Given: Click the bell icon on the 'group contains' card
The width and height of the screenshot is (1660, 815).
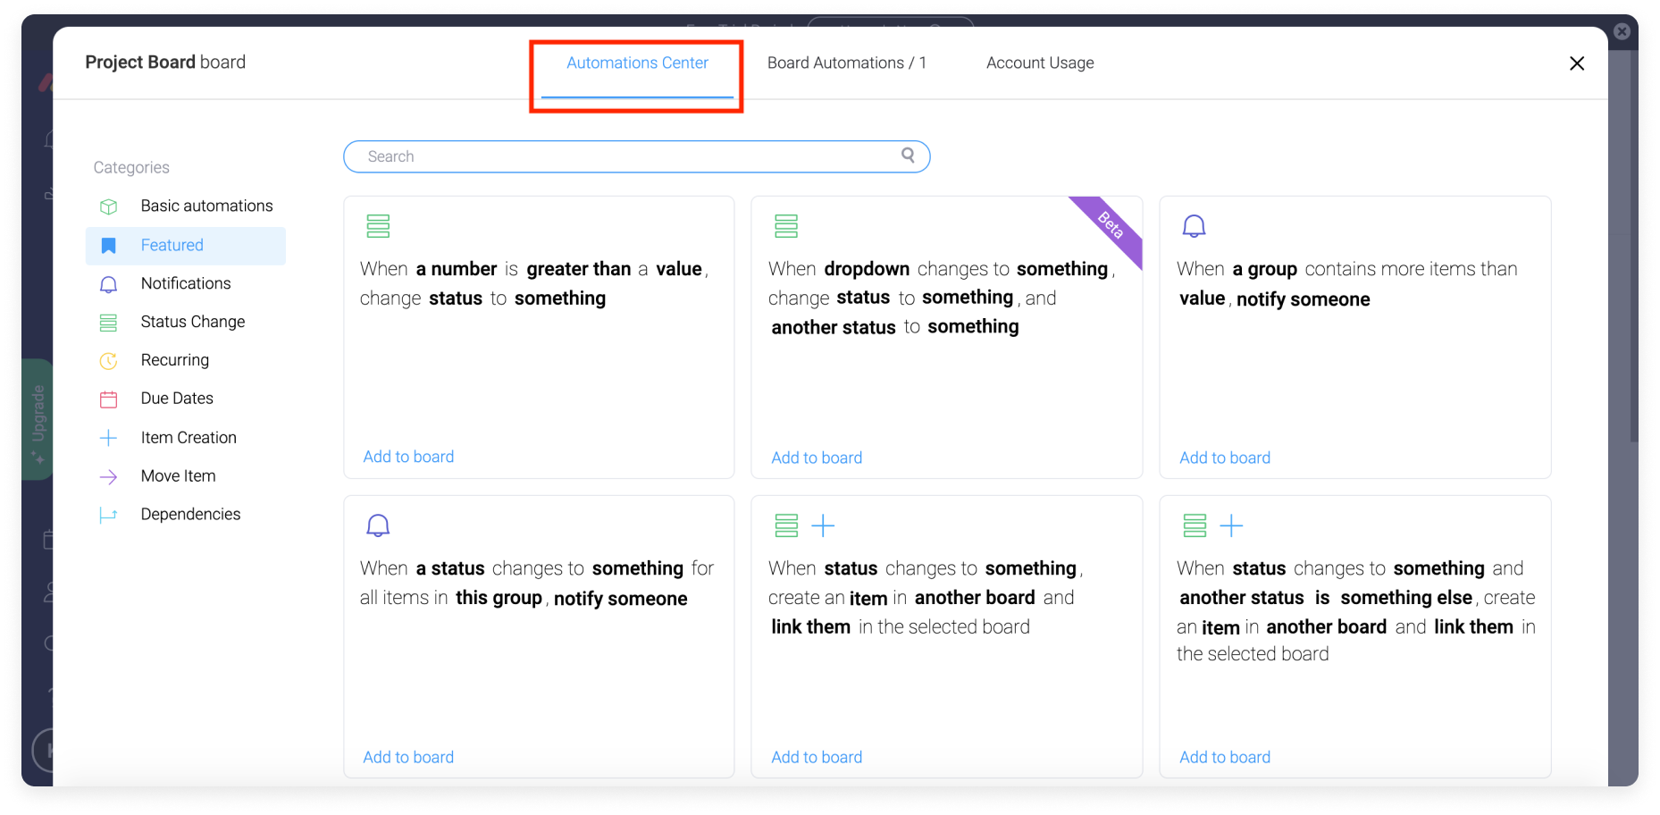Looking at the screenshot, I should coord(1195,226).
